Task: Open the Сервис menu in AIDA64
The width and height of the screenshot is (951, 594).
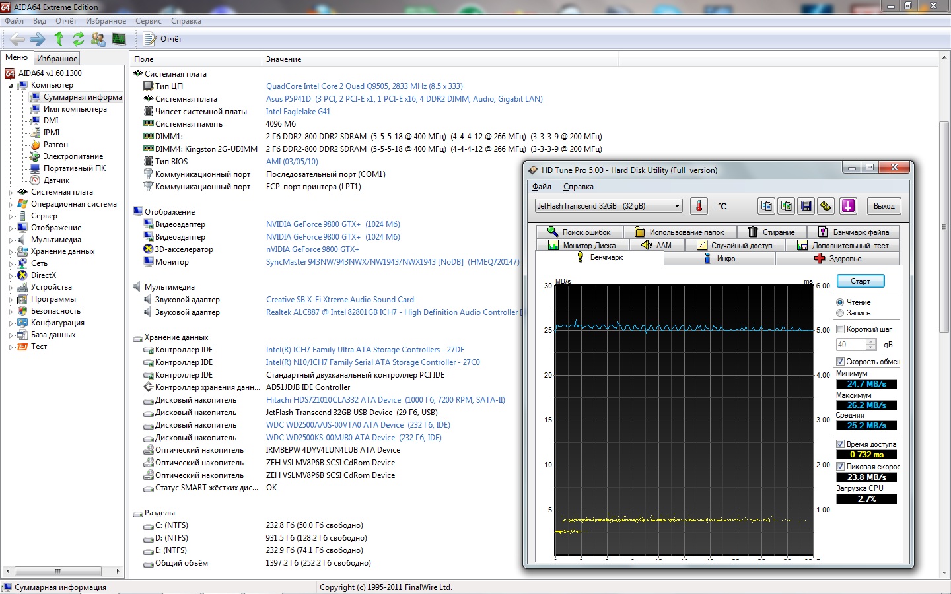Action: pyautogui.click(x=149, y=21)
